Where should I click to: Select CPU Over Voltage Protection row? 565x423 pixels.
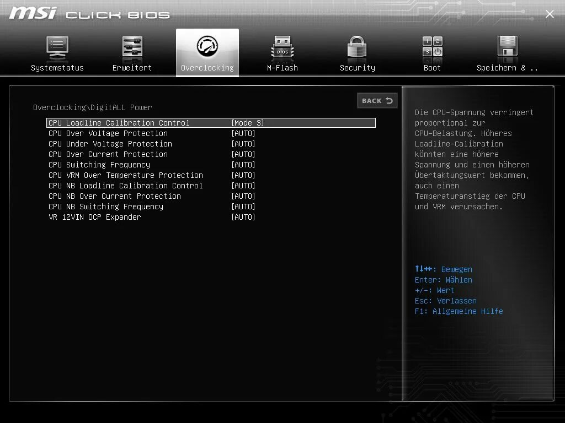click(x=211, y=133)
